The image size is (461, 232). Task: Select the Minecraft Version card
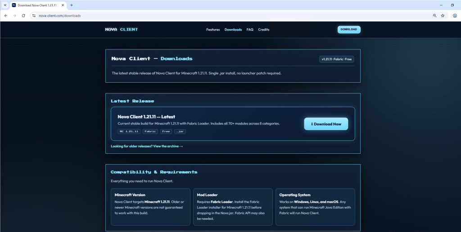[150, 207]
